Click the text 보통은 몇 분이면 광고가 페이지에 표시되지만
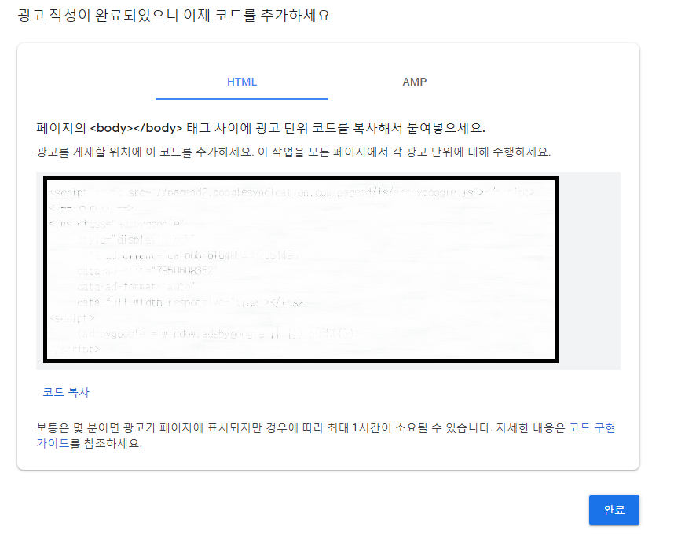This screenshot has width=685, height=546. click(149, 427)
